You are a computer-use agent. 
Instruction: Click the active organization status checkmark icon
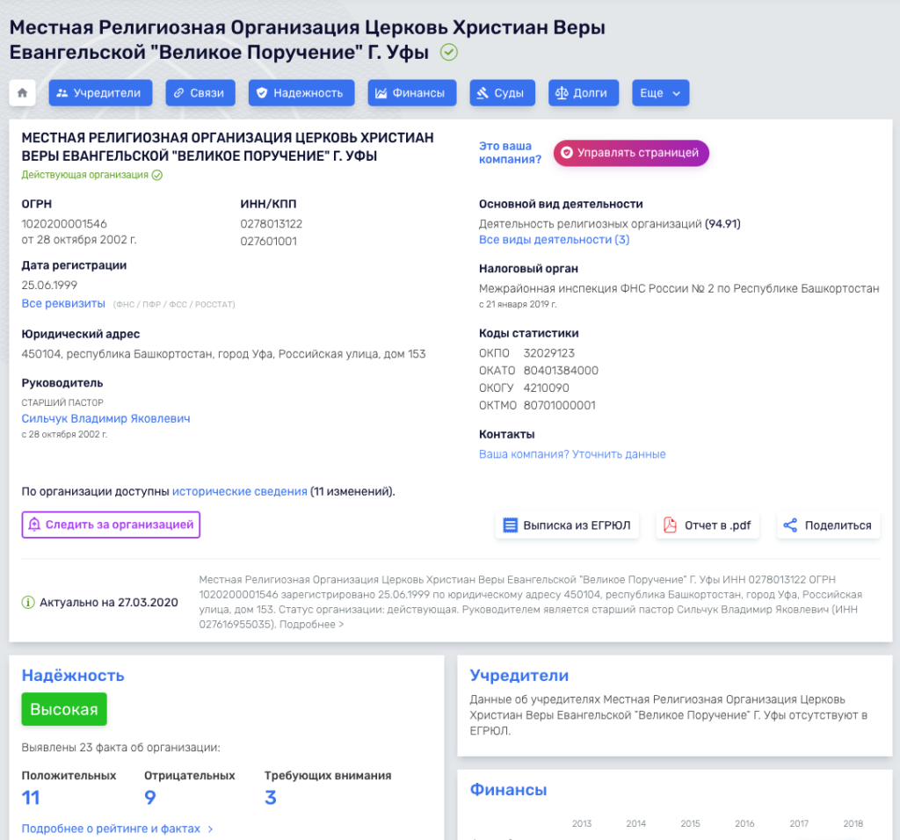click(x=157, y=175)
